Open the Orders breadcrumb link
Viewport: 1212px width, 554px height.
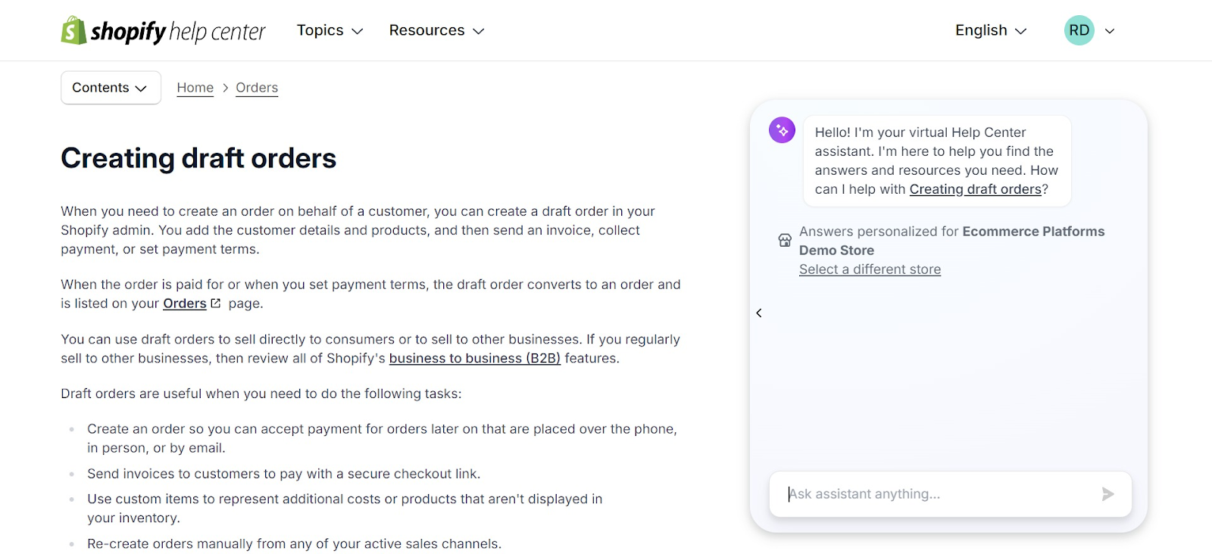[x=256, y=87]
